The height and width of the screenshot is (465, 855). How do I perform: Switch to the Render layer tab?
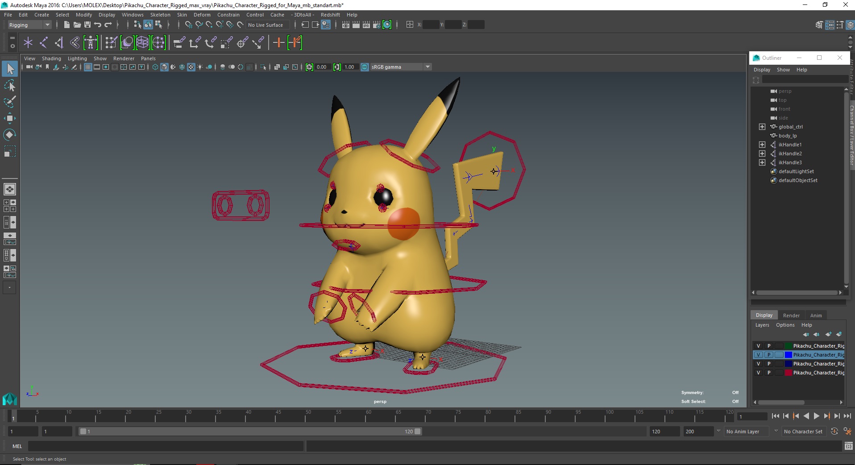click(791, 315)
